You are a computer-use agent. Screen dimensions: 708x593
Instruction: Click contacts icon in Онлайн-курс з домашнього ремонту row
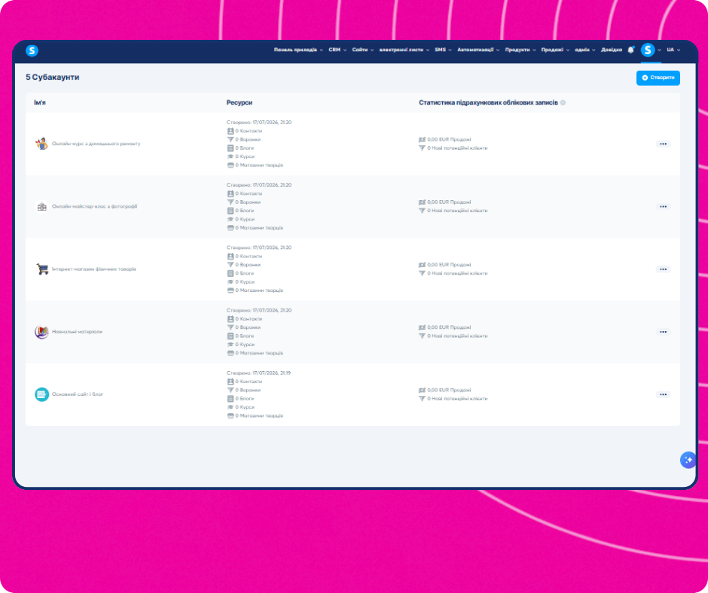230,131
